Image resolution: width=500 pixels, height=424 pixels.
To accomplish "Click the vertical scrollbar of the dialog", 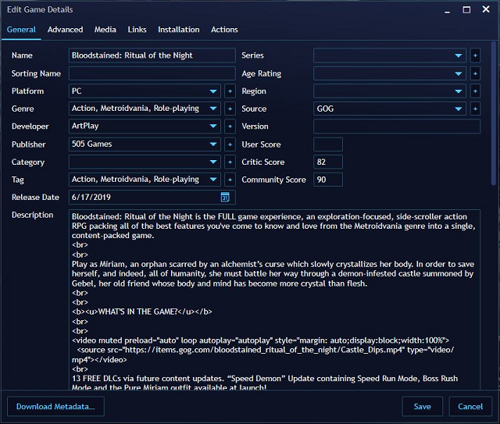I will [x=494, y=113].
